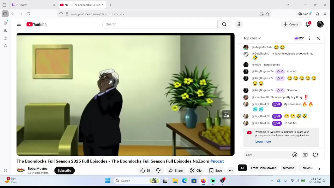Mute the Boondocks tab audio icon
334x188 pixels.
67,5
